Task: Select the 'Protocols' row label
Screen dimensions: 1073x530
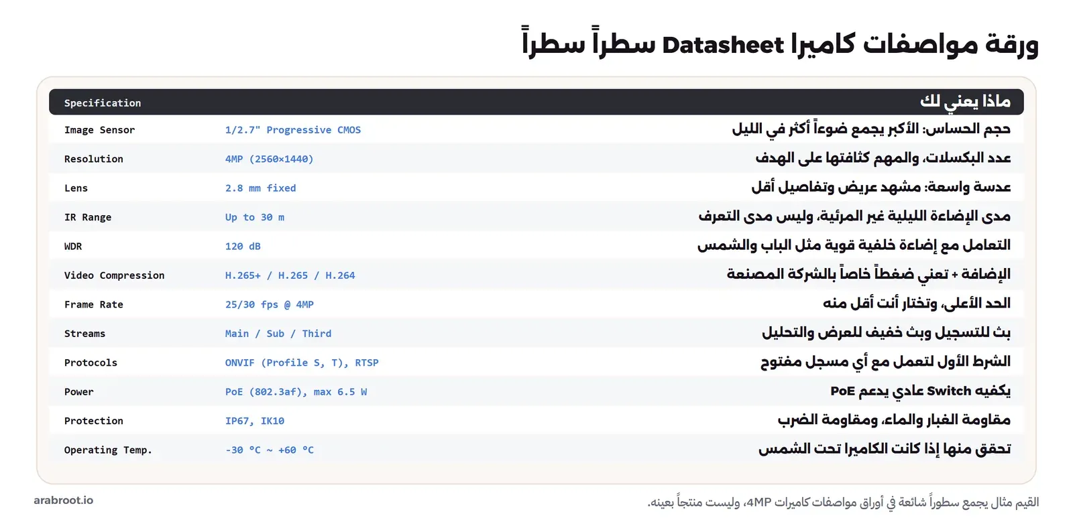Action: click(x=91, y=363)
